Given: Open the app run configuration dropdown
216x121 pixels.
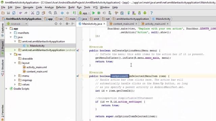Looking at the screenshot, I should pyautogui.click(x=84, y=13).
